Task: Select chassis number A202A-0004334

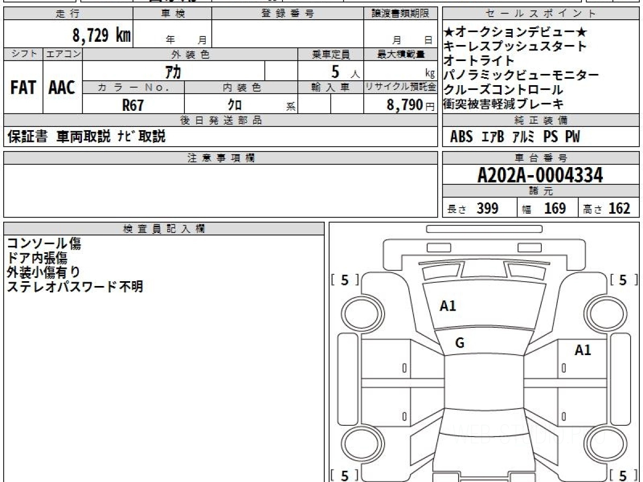Action: pyautogui.click(x=541, y=175)
